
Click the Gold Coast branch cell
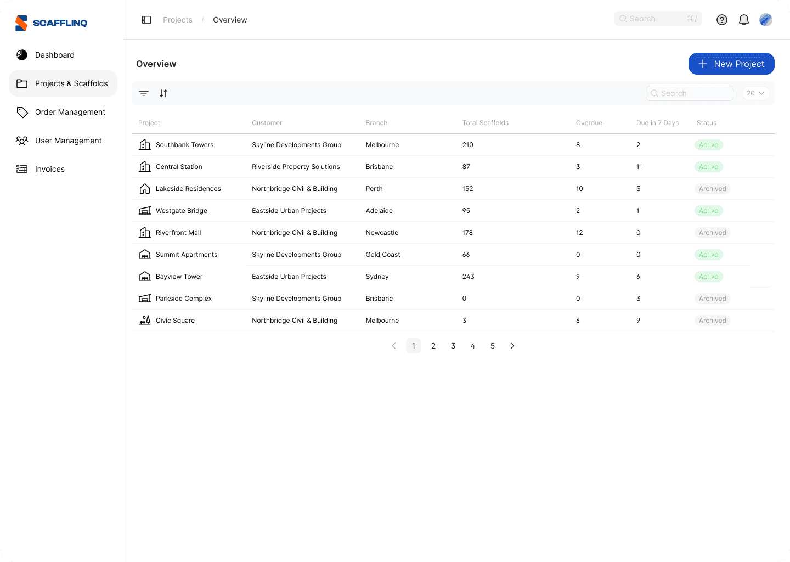tap(383, 255)
